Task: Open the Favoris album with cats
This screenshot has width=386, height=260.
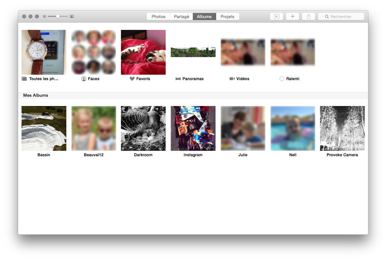Action: (143, 52)
